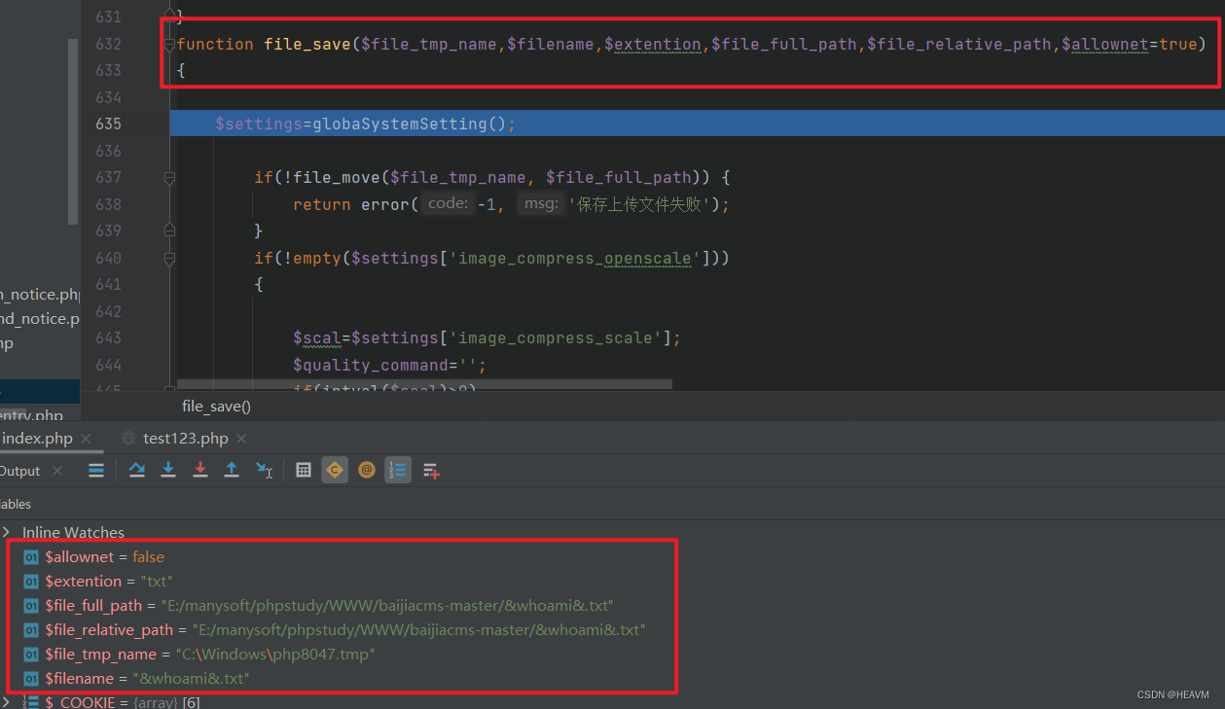1225x709 pixels.
Task: Expand the $_COOKIE array variable
Action: (x=6, y=702)
